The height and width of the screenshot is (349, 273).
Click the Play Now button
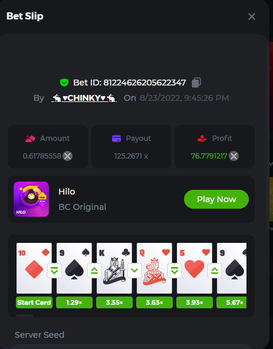pos(216,199)
